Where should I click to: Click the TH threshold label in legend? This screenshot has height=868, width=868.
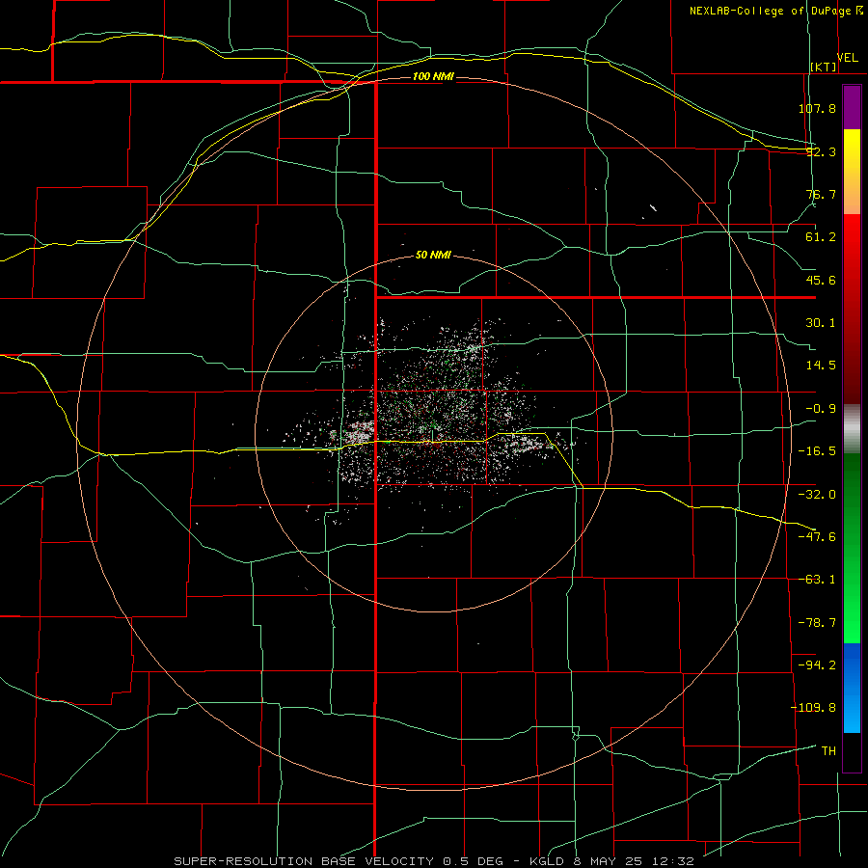828,750
